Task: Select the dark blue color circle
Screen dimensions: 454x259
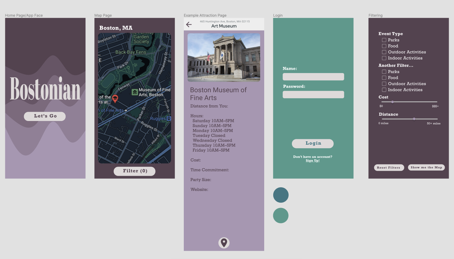Action: [281, 195]
